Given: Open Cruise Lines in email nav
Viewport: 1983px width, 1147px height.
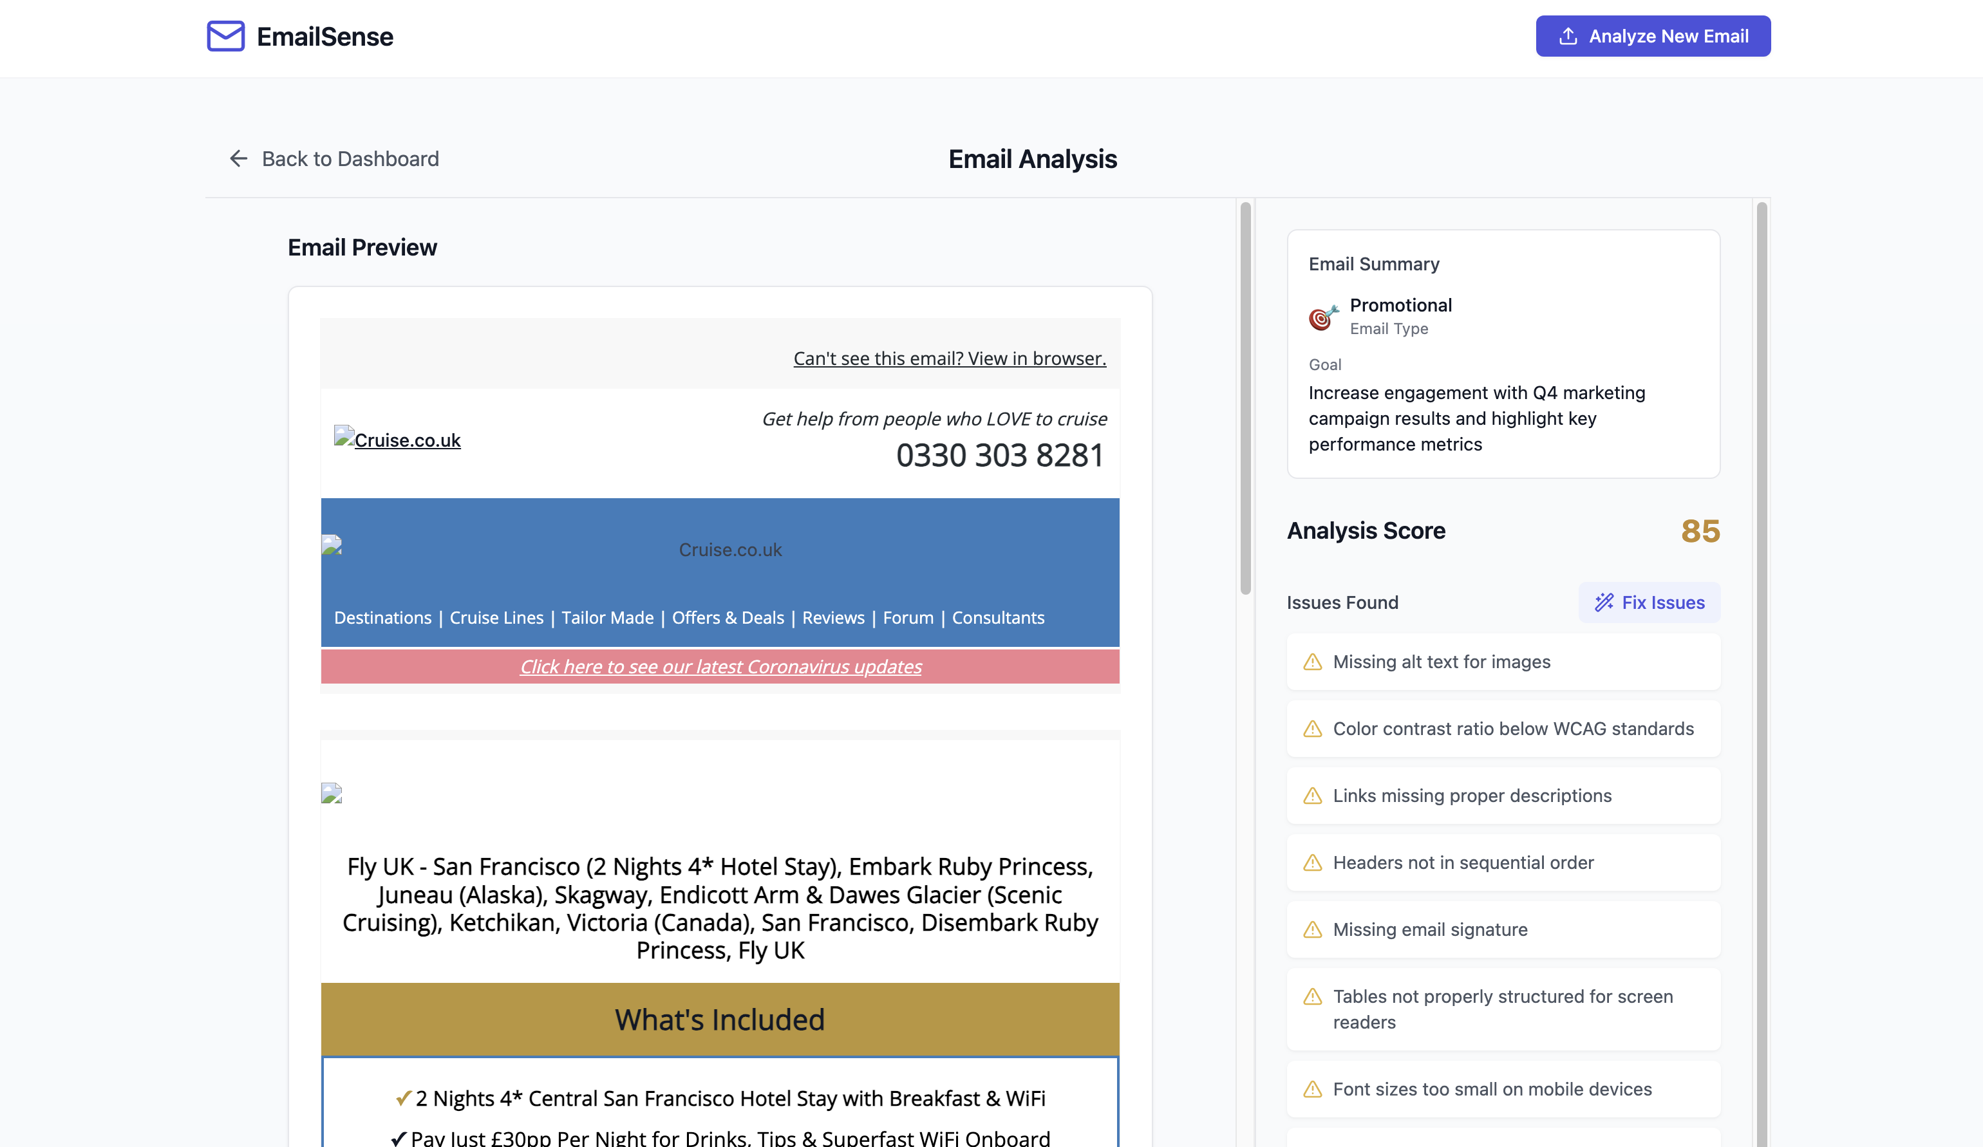Looking at the screenshot, I should pyautogui.click(x=496, y=617).
